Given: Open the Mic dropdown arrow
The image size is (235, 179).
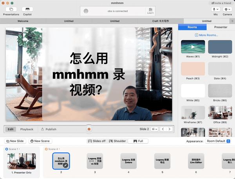Looking at the screenshot, I should [x=217, y=9].
